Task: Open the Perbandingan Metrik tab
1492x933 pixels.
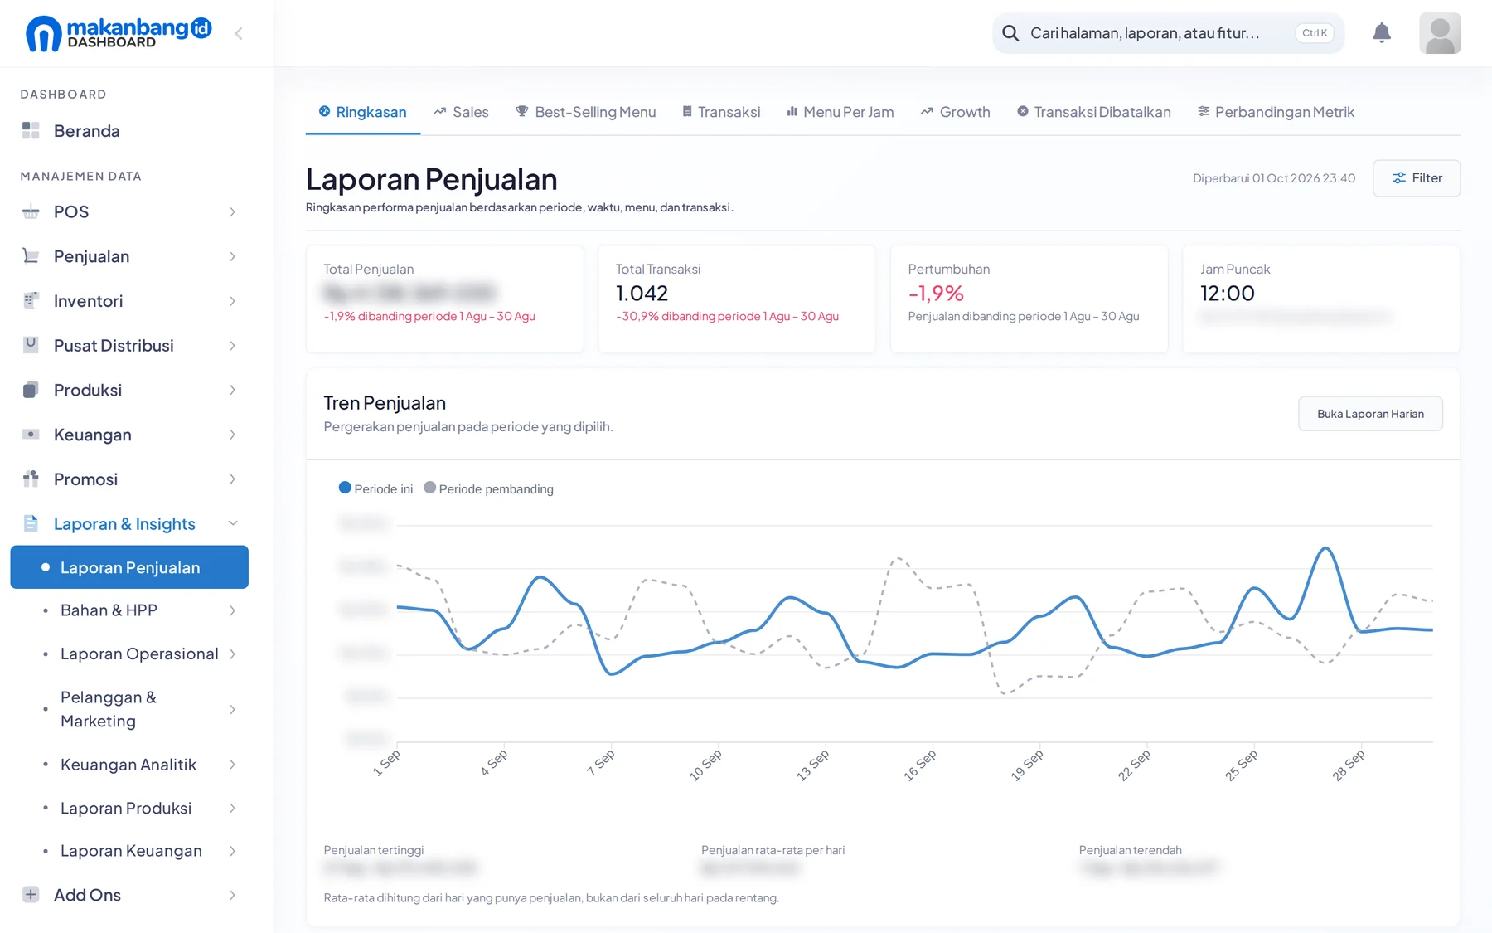Action: (x=1276, y=112)
